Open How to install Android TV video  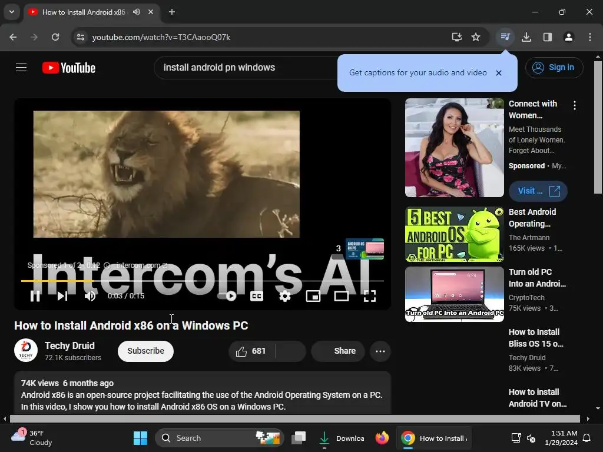537,398
